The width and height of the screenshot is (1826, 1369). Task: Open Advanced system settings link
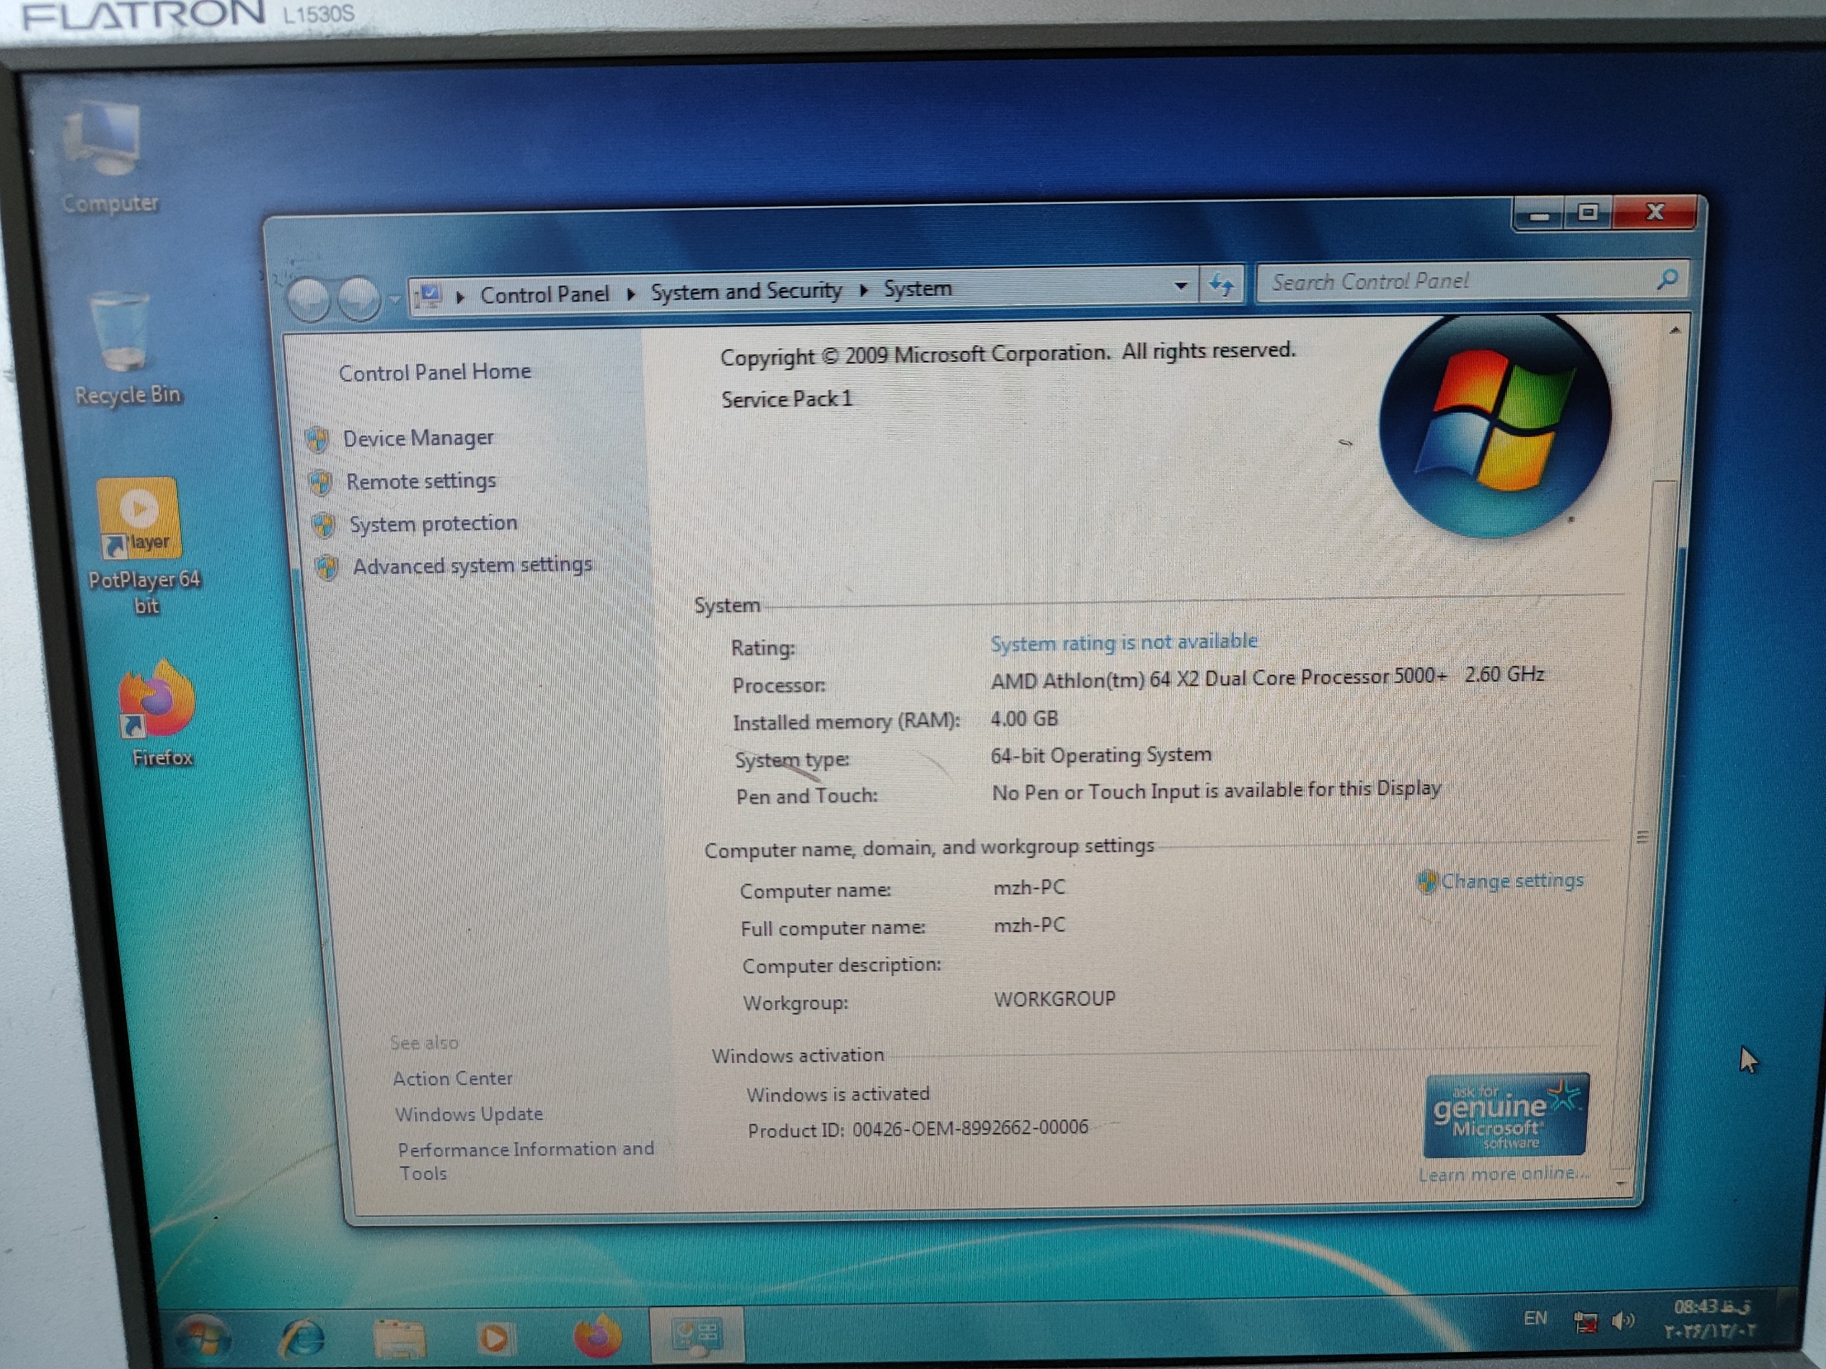point(472,566)
